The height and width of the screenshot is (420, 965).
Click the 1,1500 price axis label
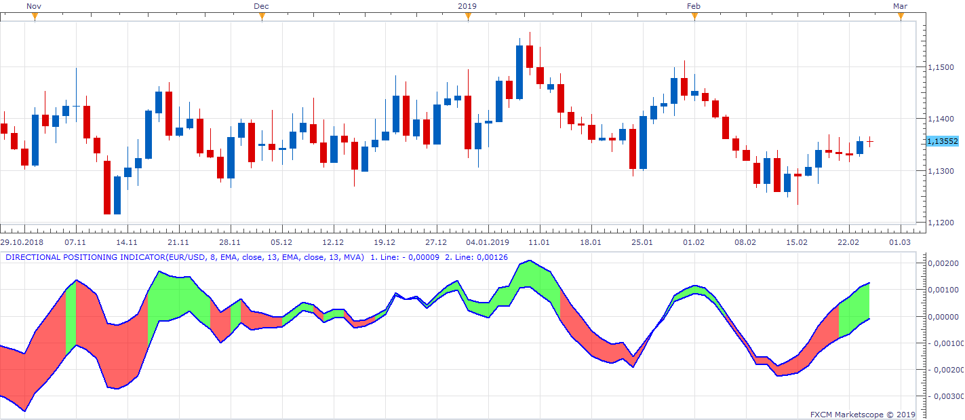point(940,67)
